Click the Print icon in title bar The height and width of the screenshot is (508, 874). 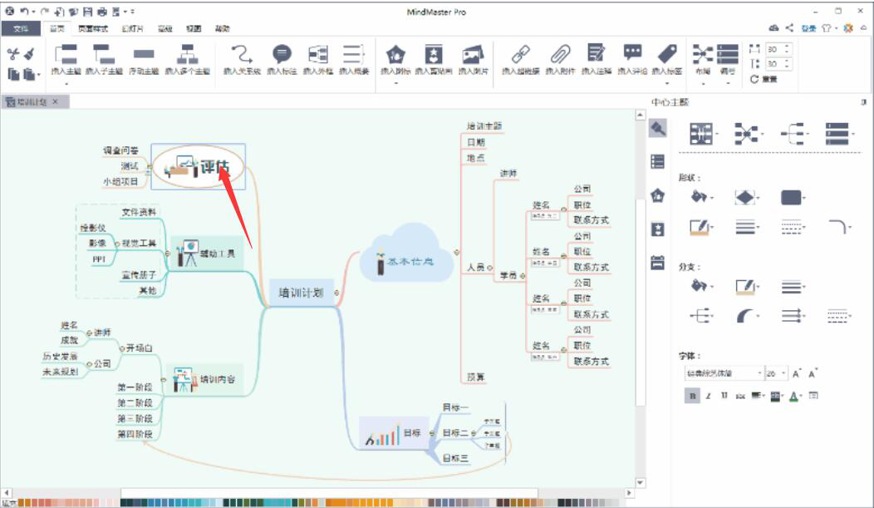pyautogui.click(x=102, y=11)
